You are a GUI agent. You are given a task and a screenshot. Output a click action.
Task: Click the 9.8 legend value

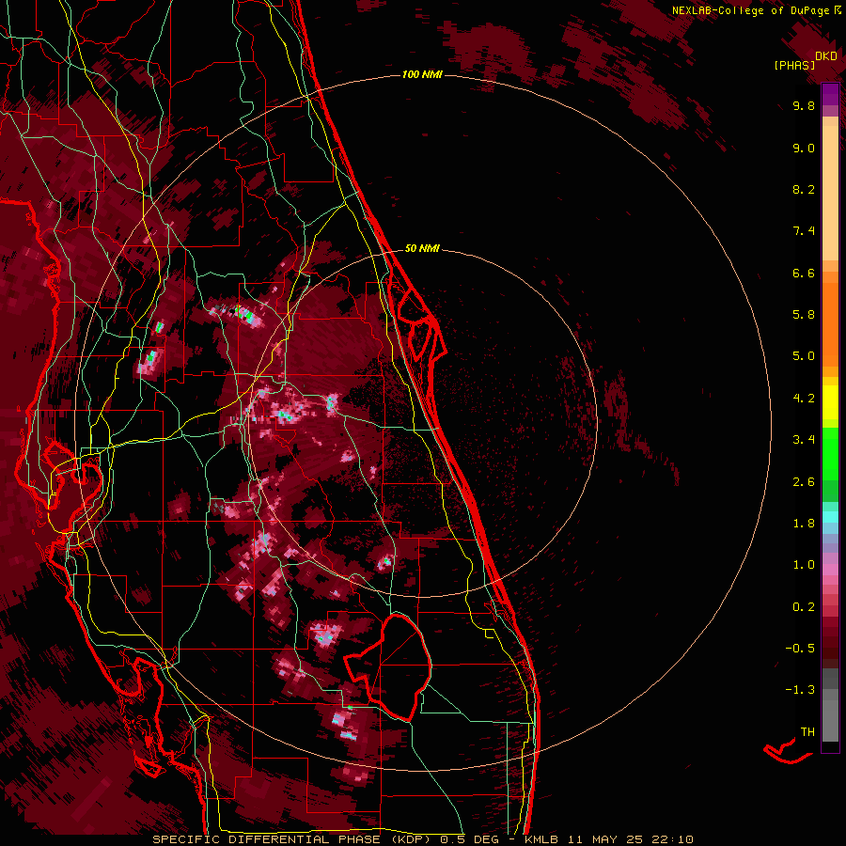(804, 105)
